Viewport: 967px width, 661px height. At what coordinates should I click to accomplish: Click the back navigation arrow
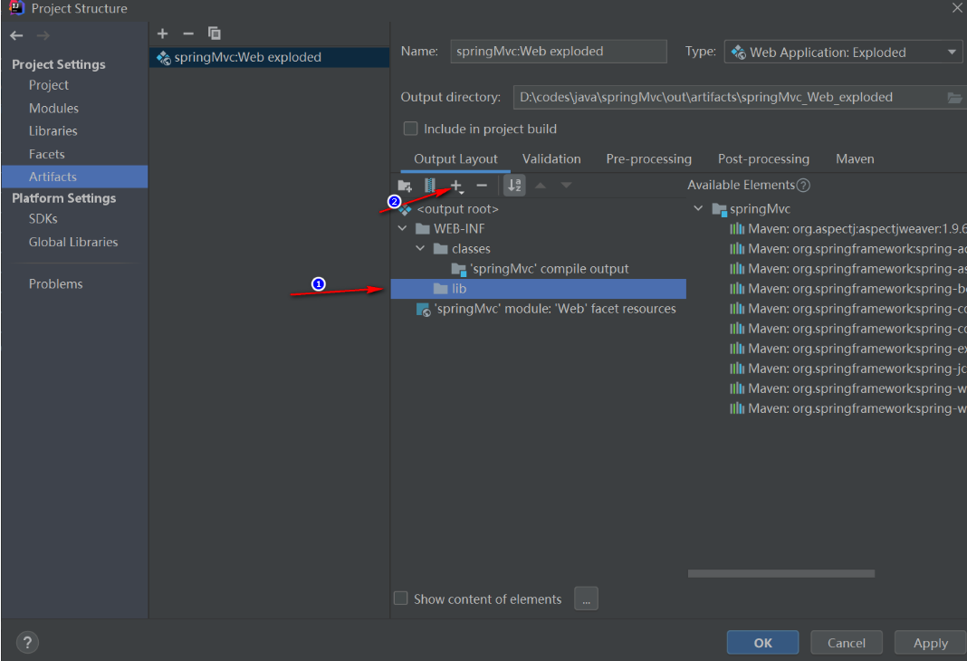pyautogui.click(x=16, y=35)
